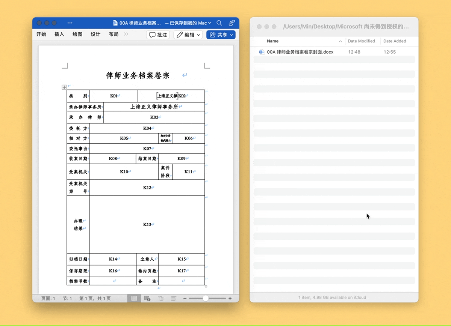
Task: Zoom in with the plus button
Action: [x=230, y=298]
